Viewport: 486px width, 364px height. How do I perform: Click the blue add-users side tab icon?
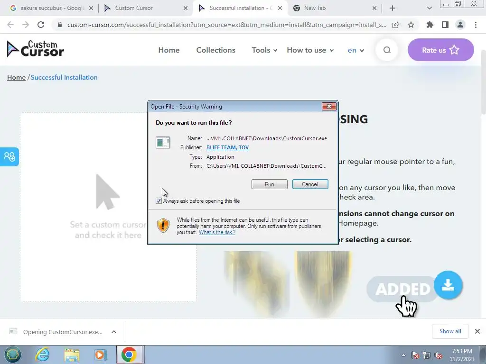pos(9,156)
